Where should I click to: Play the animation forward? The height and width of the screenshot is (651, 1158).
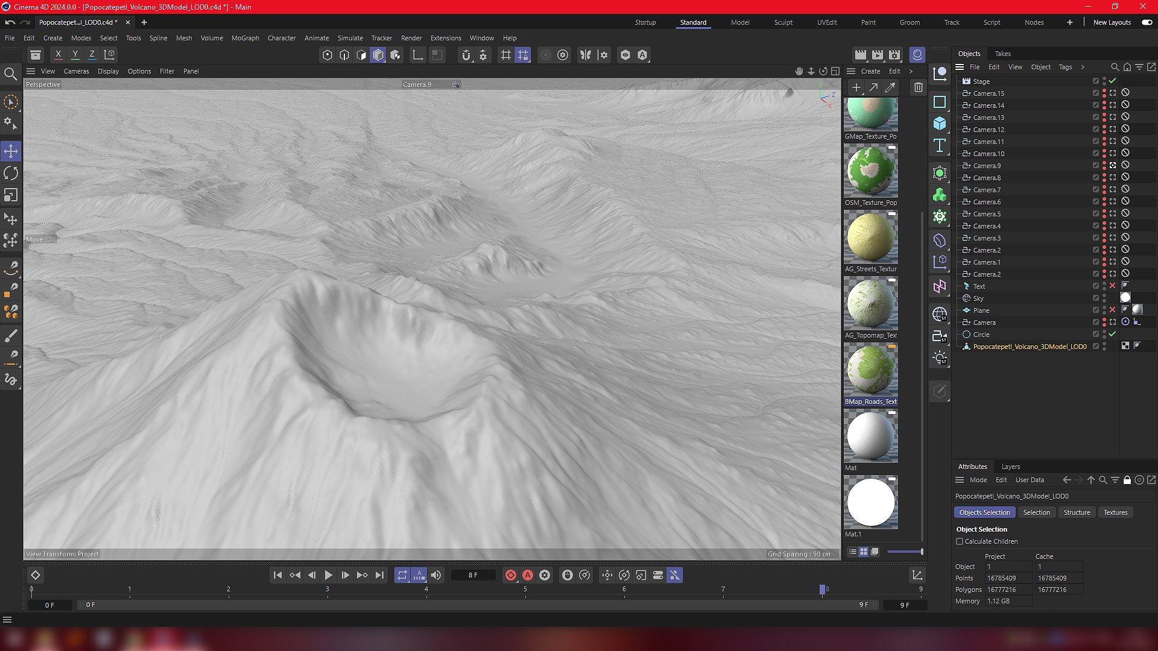[328, 575]
